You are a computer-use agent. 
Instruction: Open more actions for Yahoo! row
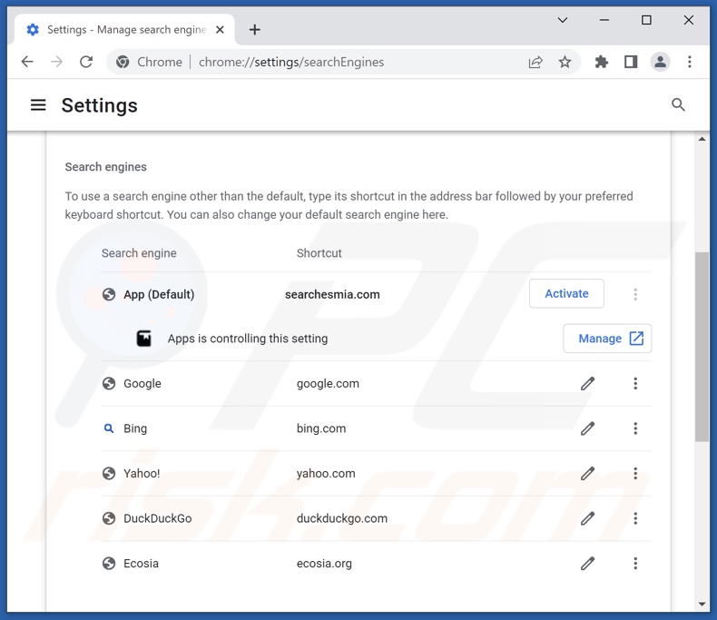pos(635,474)
